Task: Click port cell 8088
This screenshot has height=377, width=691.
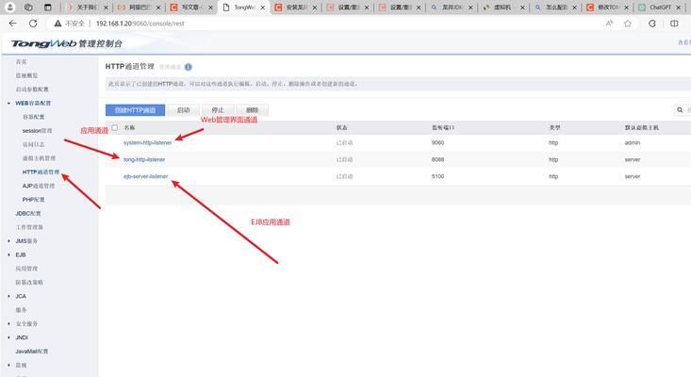Action: tap(437, 159)
